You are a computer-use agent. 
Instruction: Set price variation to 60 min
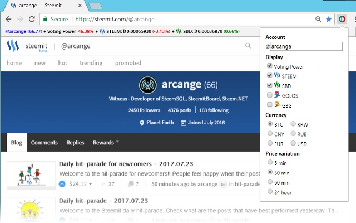270,182
